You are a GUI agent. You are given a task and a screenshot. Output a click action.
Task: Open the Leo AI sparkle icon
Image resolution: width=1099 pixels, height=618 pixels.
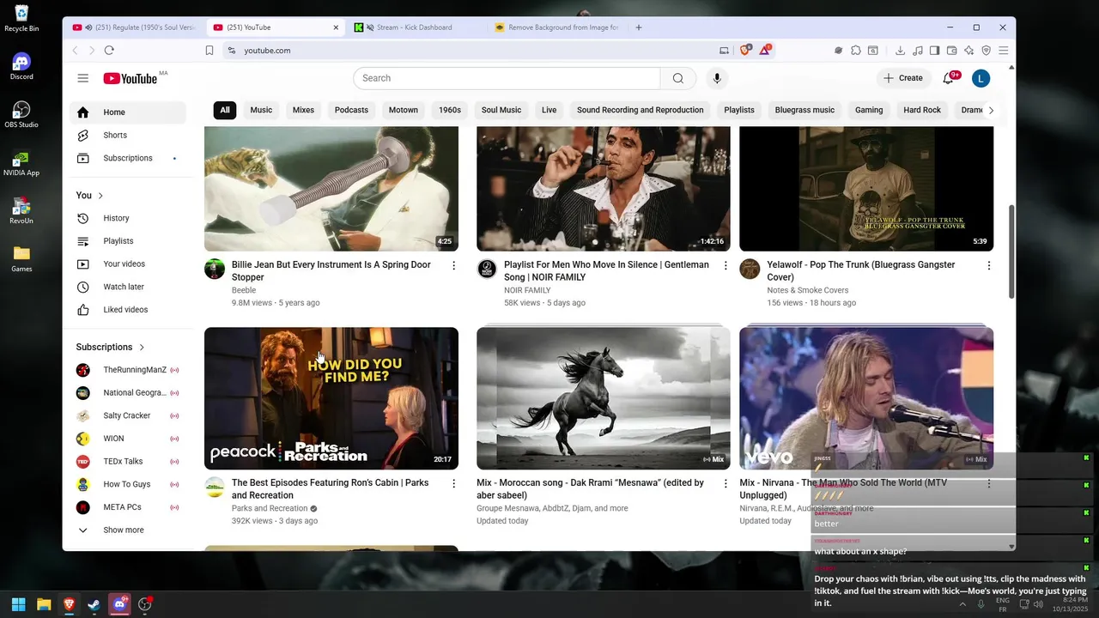point(969,51)
